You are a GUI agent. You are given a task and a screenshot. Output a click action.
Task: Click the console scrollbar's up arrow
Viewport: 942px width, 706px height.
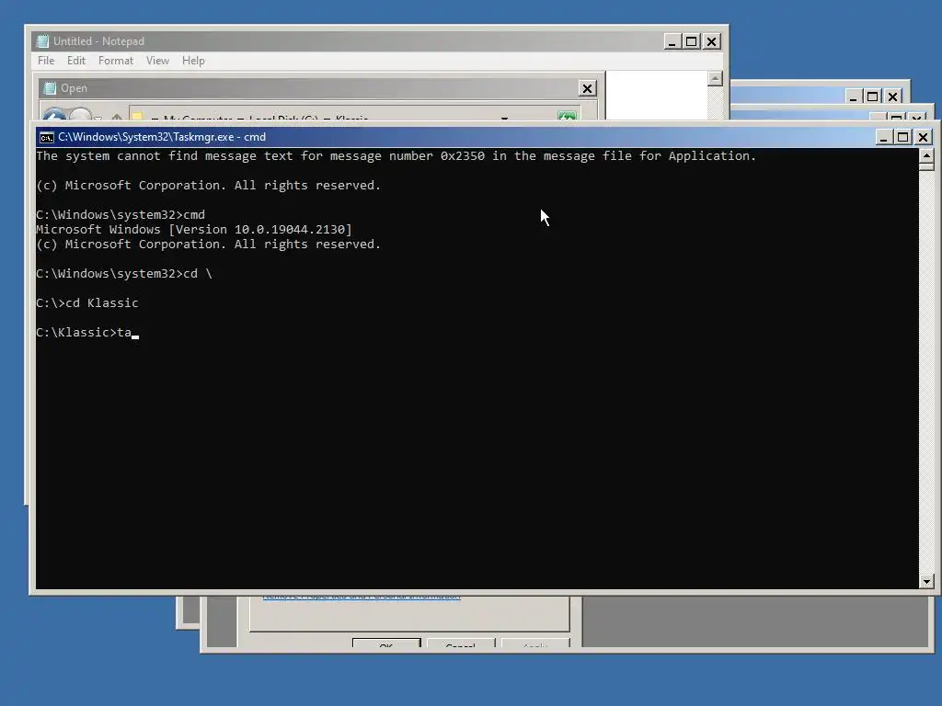[926, 155]
